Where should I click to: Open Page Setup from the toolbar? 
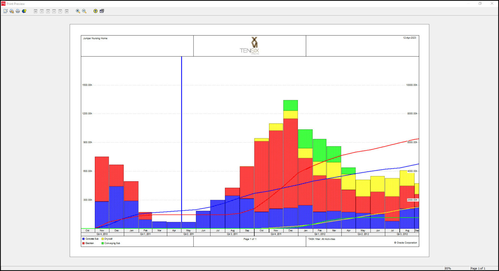coord(5,11)
